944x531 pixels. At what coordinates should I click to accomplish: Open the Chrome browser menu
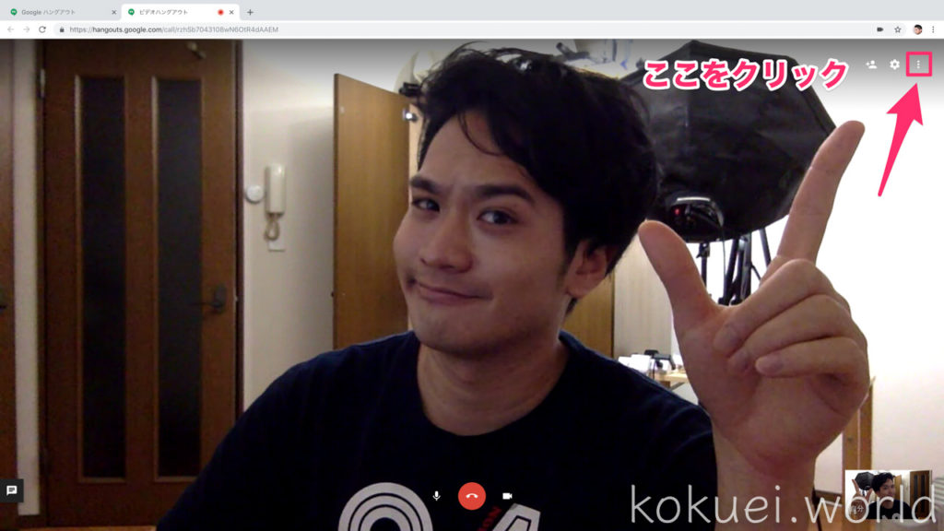933,29
